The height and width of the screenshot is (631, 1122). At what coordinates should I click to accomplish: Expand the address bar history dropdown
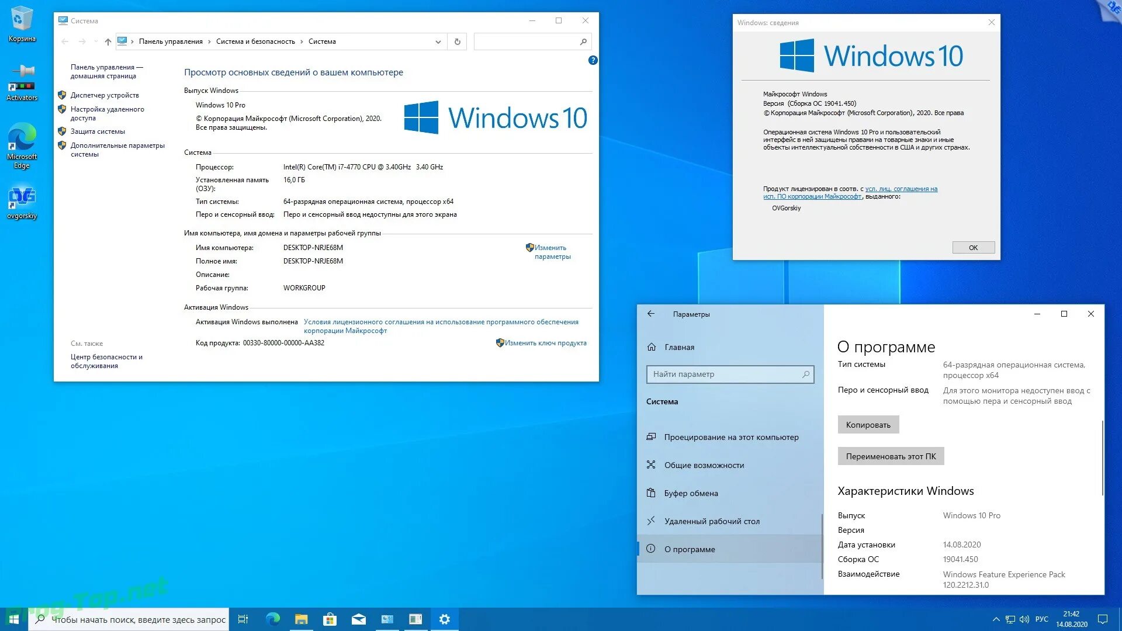(x=438, y=41)
